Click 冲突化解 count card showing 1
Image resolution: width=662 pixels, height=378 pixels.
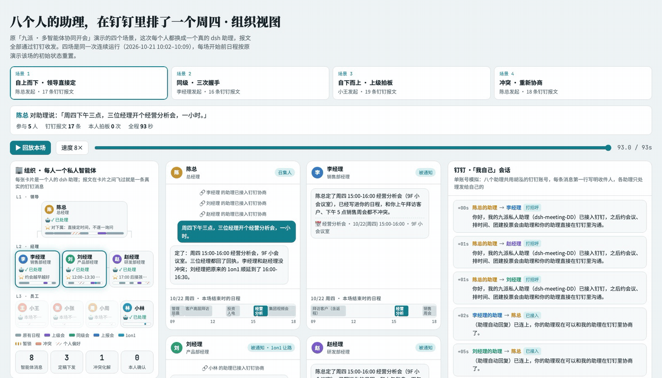pyautogui.click(x=102, y=362)
